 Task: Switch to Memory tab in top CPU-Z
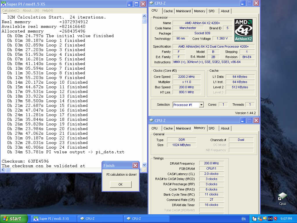[200, 11]
